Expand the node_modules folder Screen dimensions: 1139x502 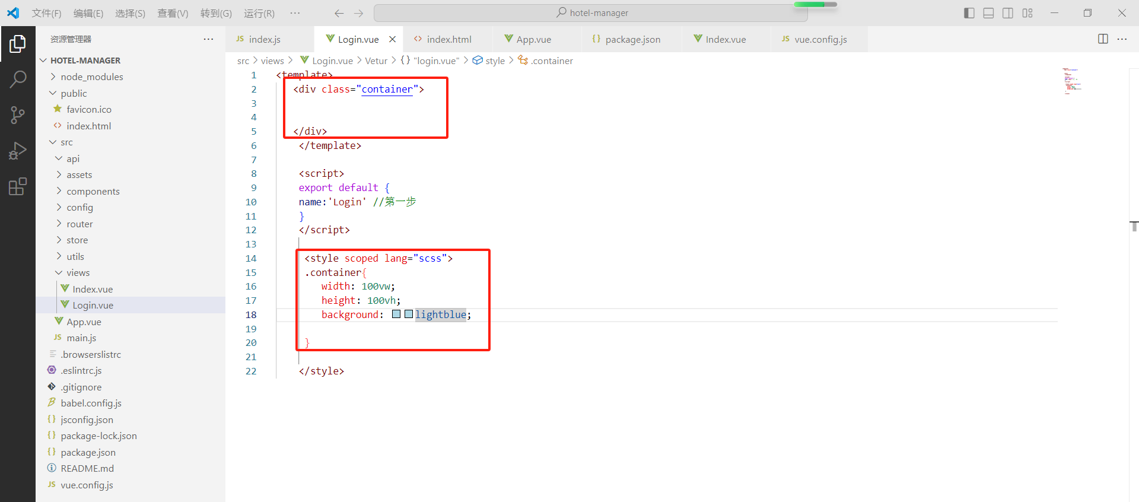pyautogui.click(x=131, y=77)
